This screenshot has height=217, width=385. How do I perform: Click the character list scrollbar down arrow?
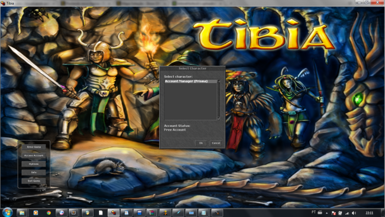tap(219, 119)
